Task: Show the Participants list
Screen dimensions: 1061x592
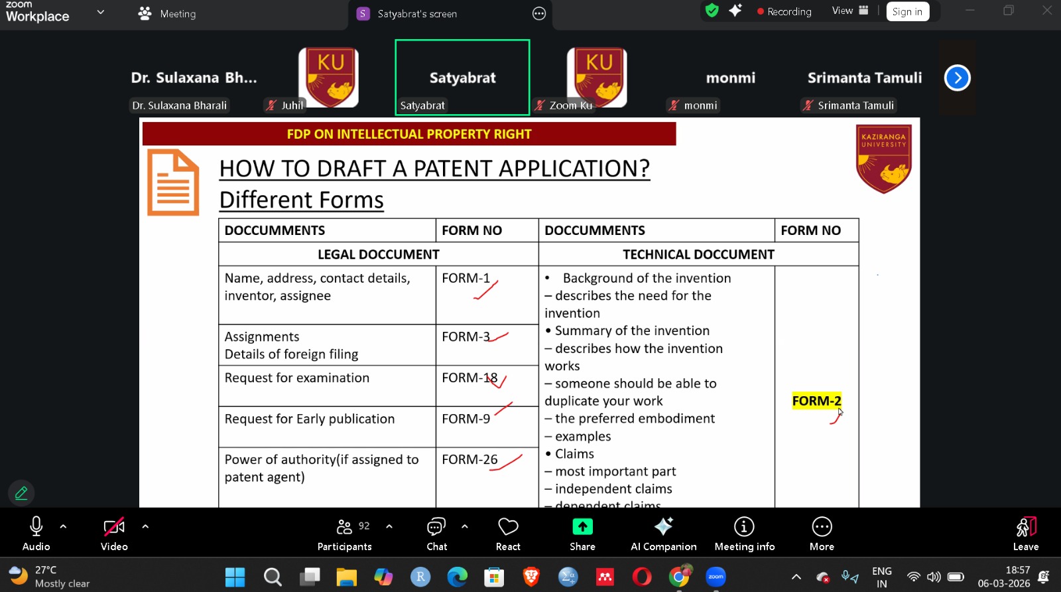Action: tap(345, 534)
